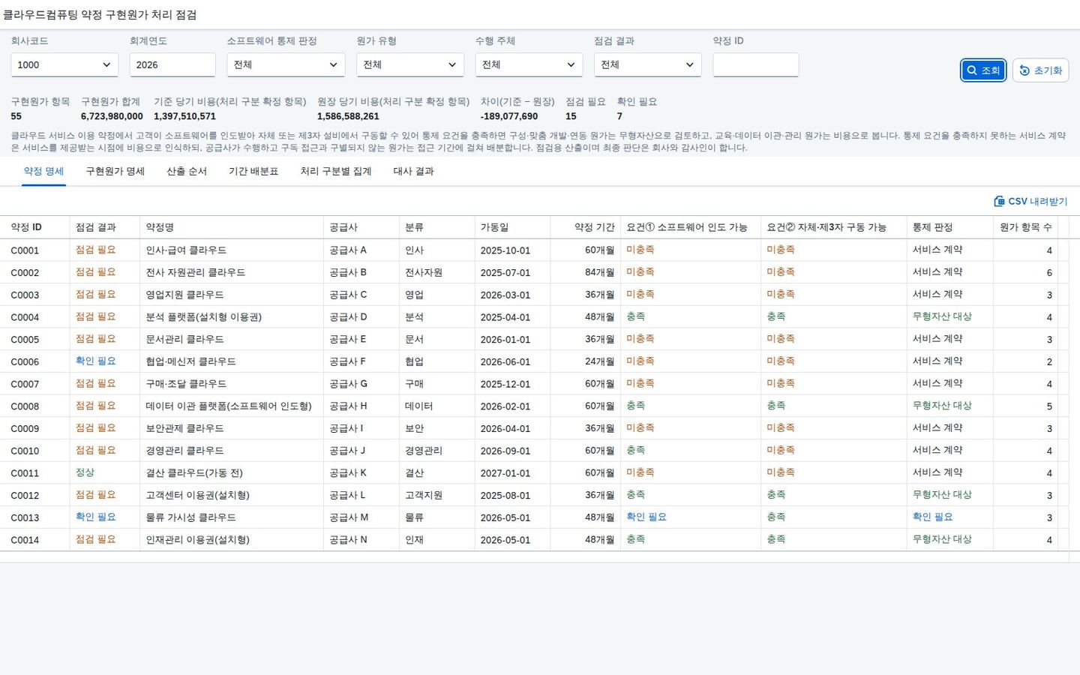
Task: Click C0009 agreement ID
Action: pyautogui.click(x=25, y=429)
